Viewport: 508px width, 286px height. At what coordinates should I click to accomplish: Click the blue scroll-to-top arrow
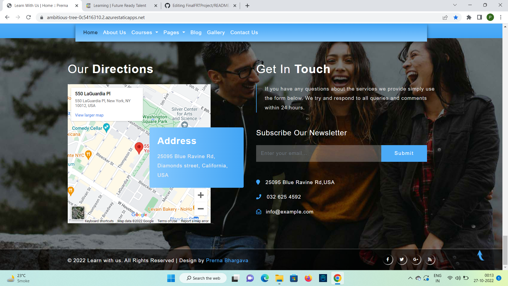(480, 255)
